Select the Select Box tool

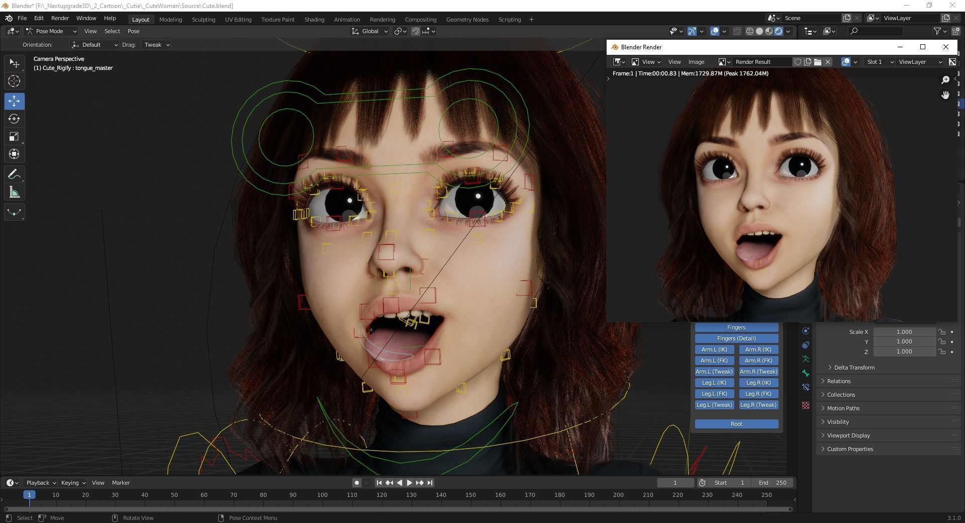14,63
